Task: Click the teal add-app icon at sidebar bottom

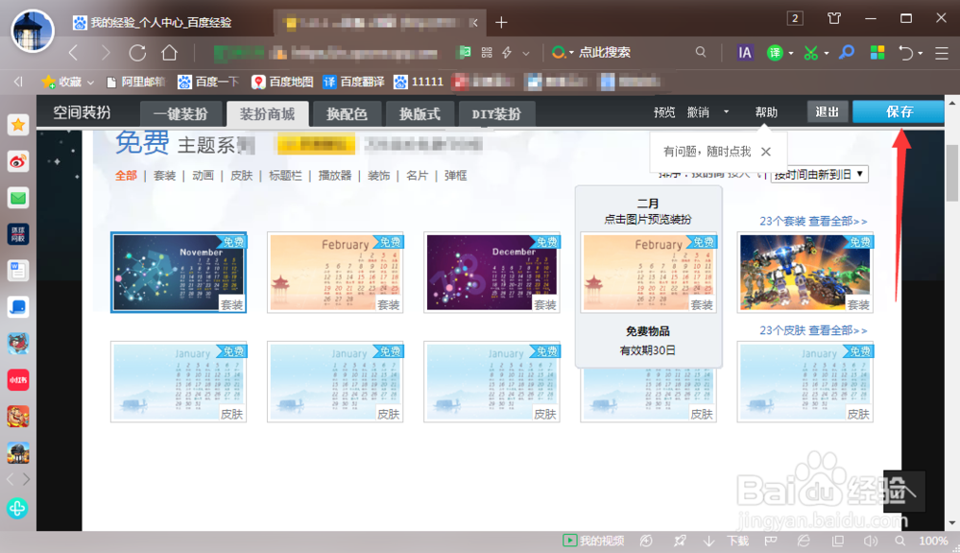Action: tap(17, 508)
